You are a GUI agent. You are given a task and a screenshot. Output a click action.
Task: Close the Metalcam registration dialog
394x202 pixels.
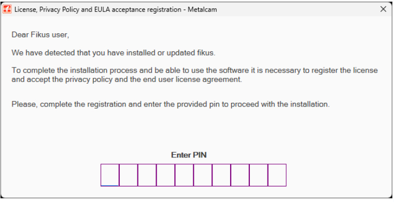coord(383,9)
